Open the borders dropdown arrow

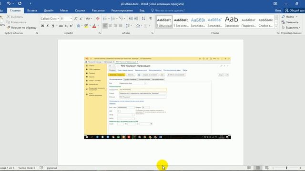point(149,26)
